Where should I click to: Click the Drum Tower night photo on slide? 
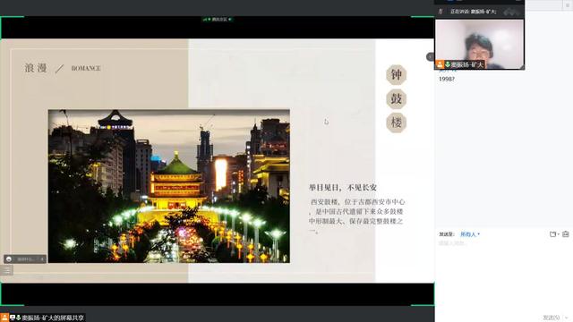[x=169, y=186]
